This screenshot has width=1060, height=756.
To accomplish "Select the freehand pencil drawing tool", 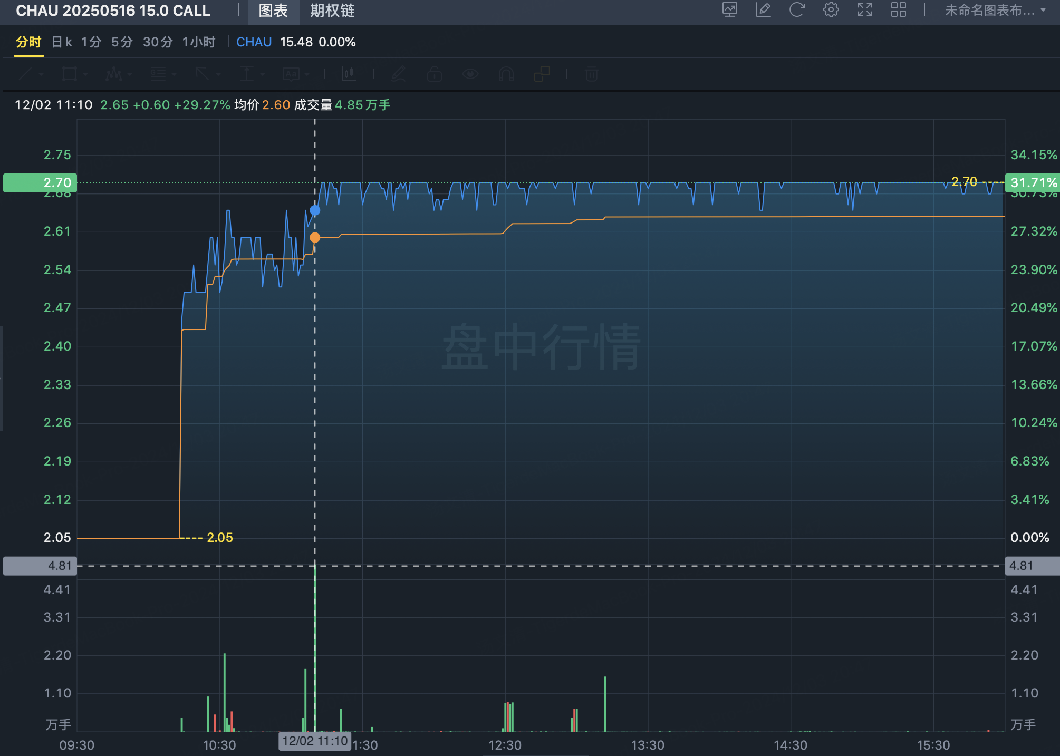I will coord(399,74).
